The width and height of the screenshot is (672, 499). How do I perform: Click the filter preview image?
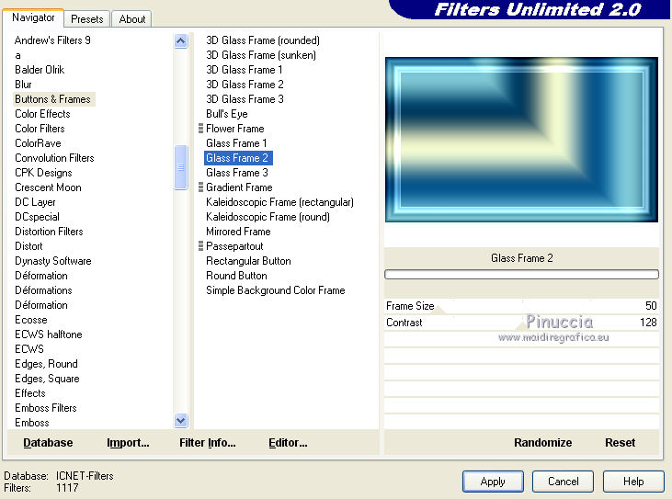coord(521,140)
